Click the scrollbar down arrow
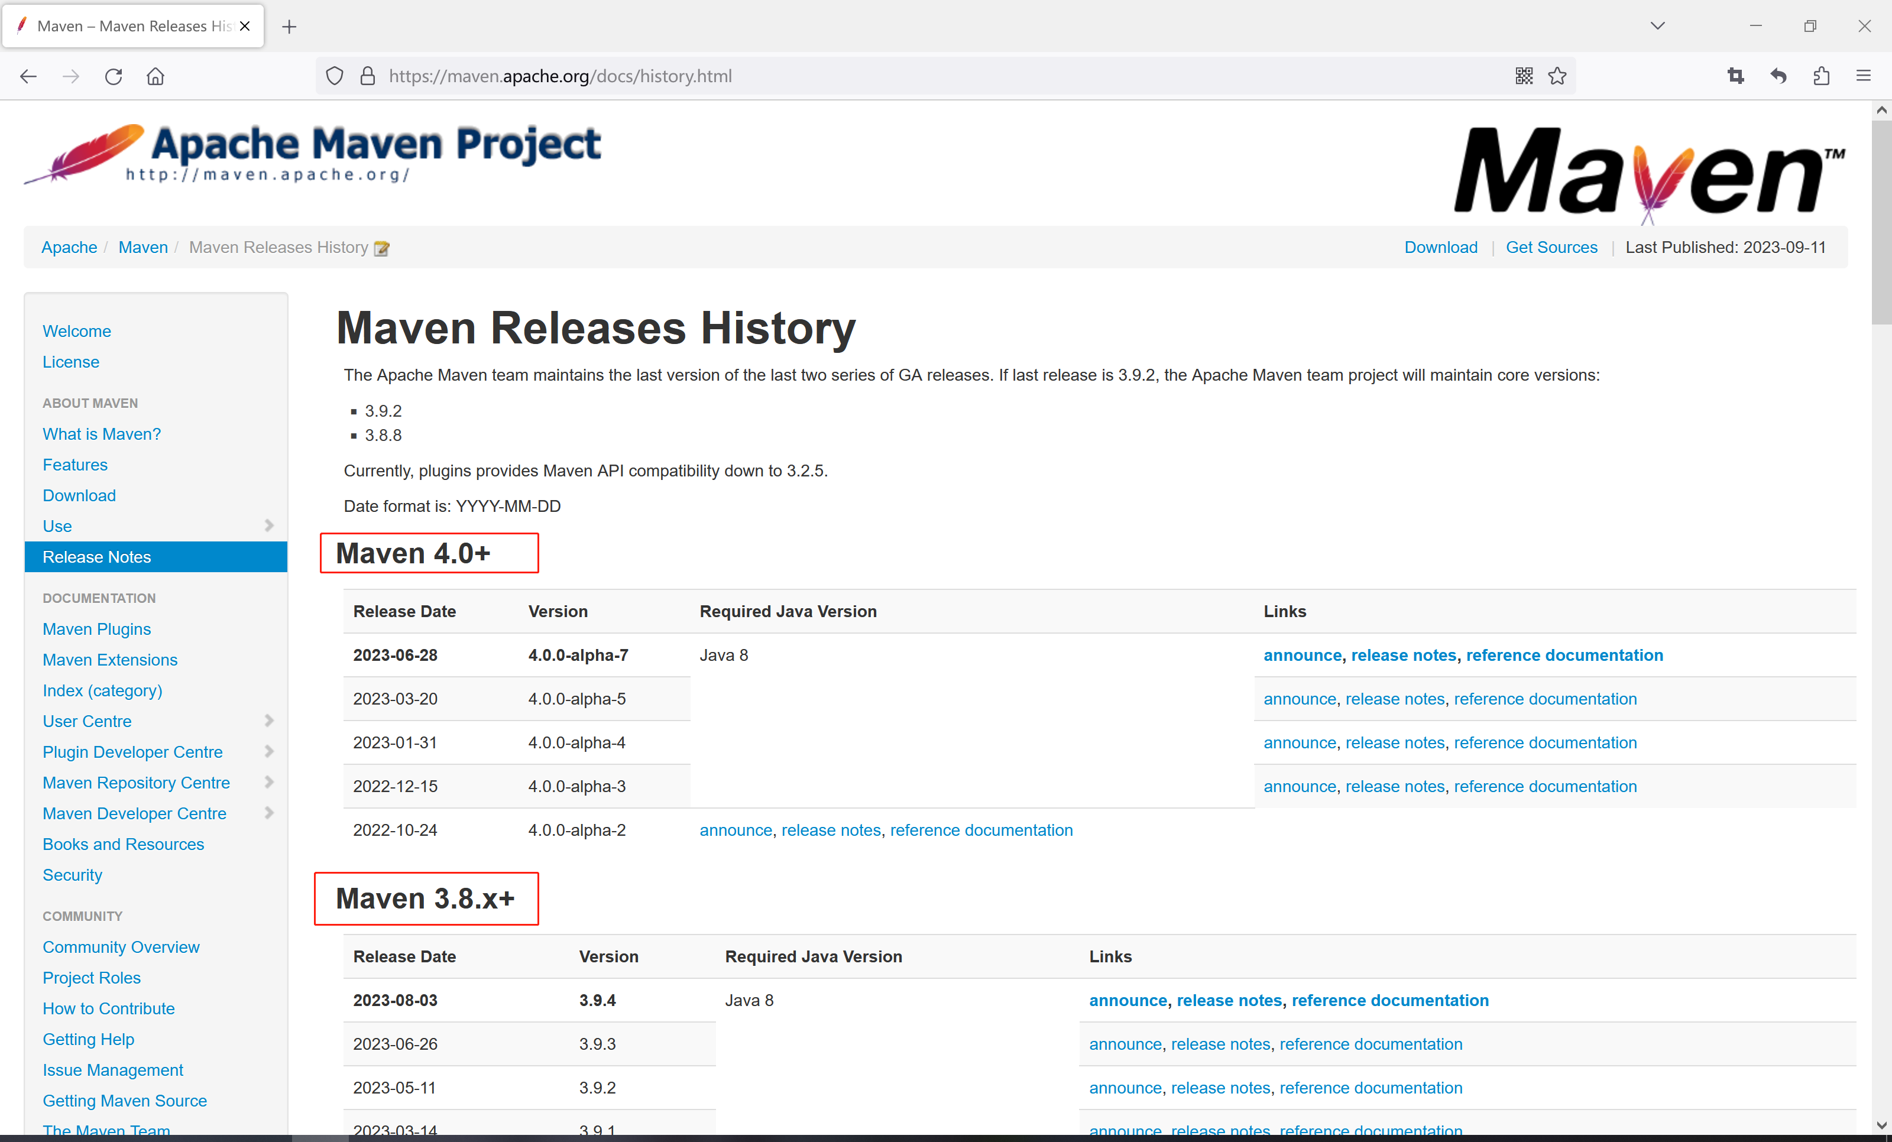Viewport: 1892px width, 1142px height. coord(1881,1125)
